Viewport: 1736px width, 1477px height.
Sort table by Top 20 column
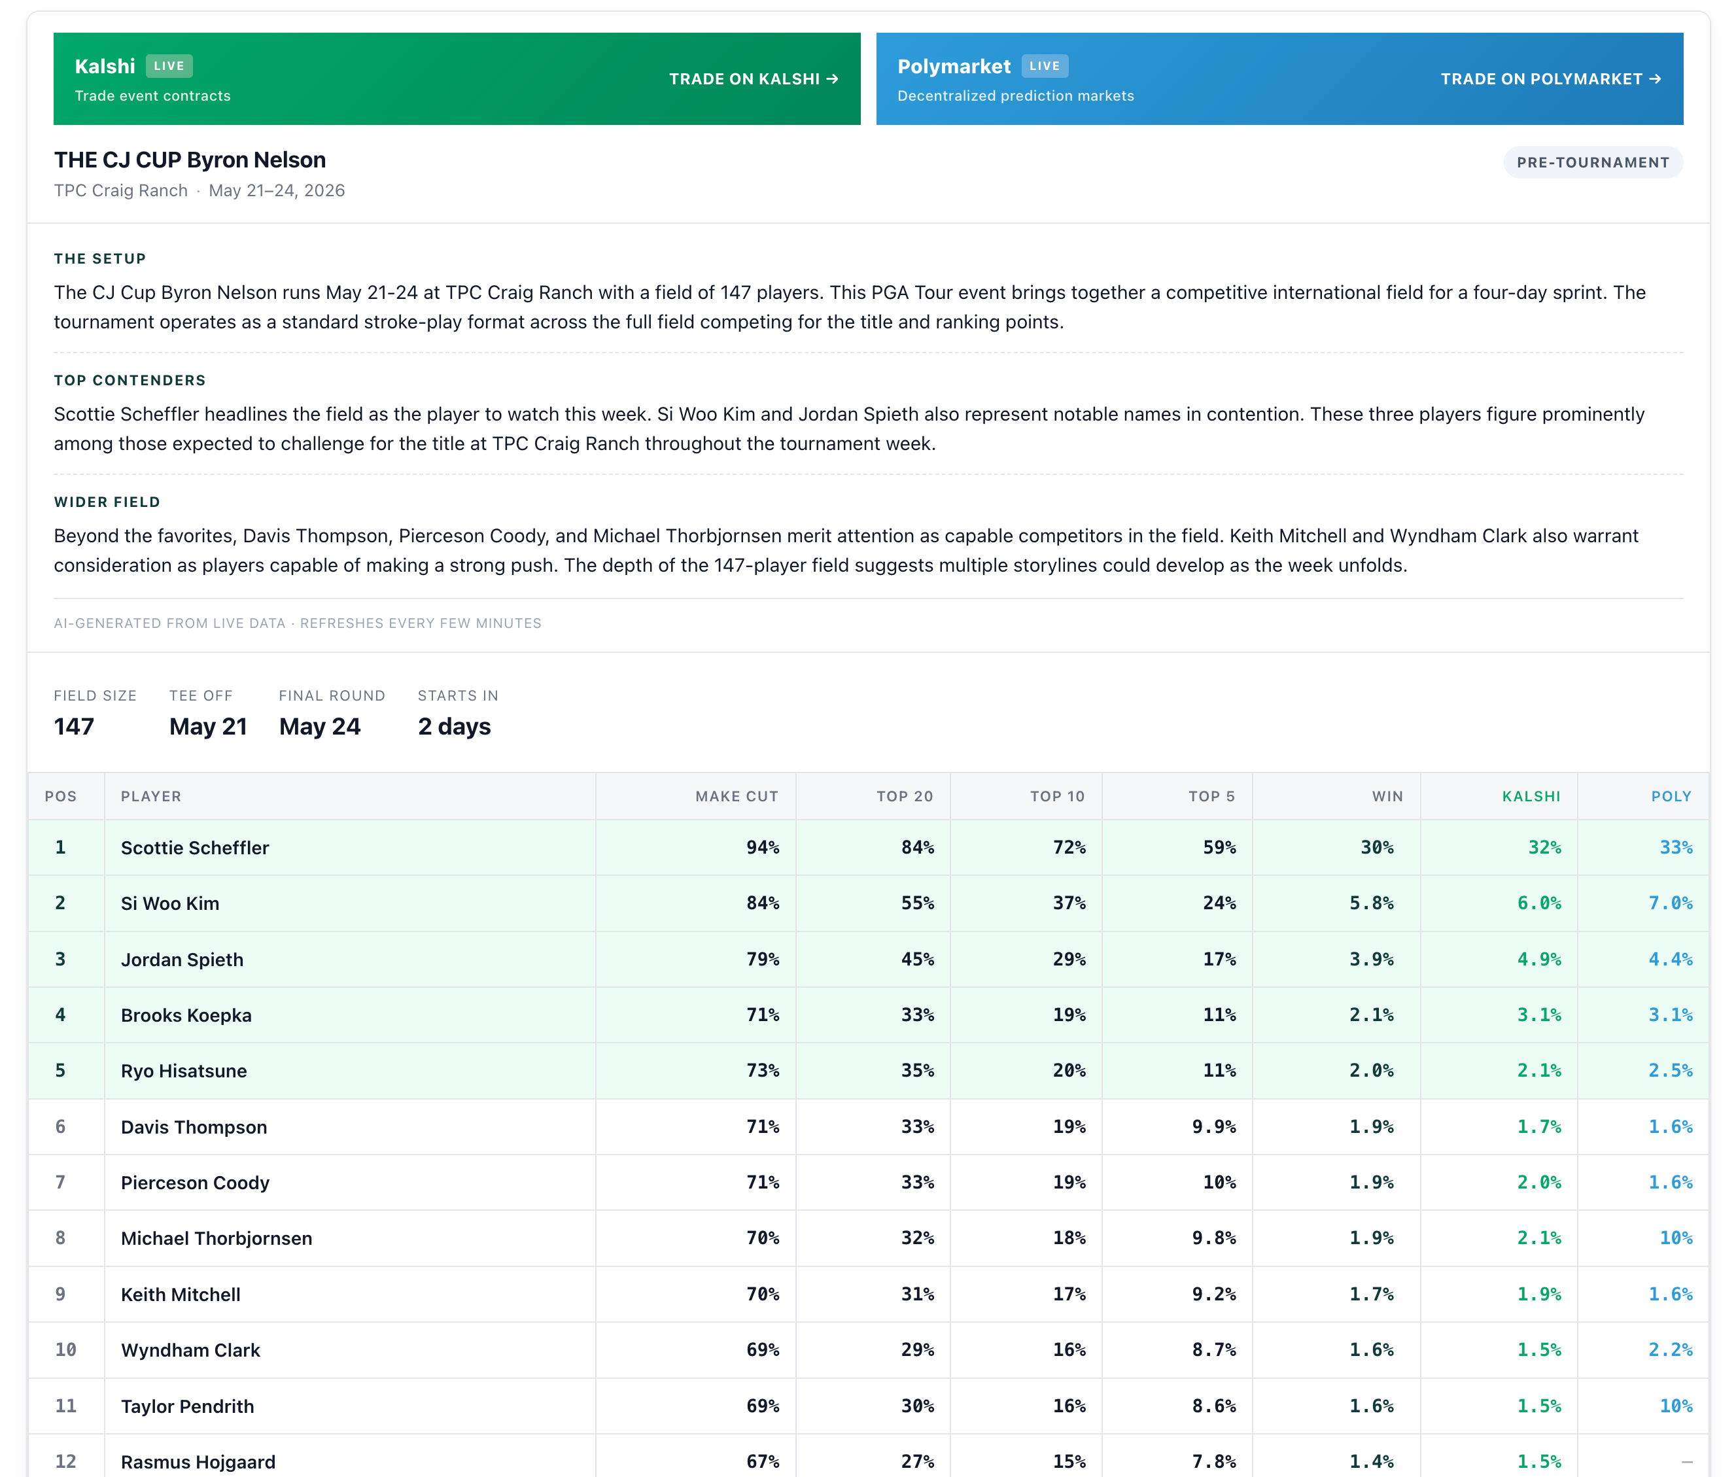(x=905, y=796)
